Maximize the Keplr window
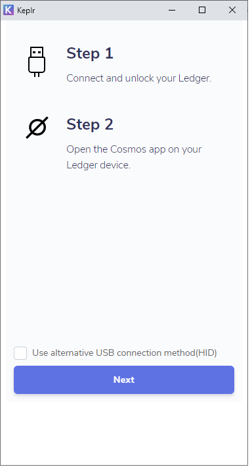This screenshot has height=467, width=252. (x=202, y=10)
